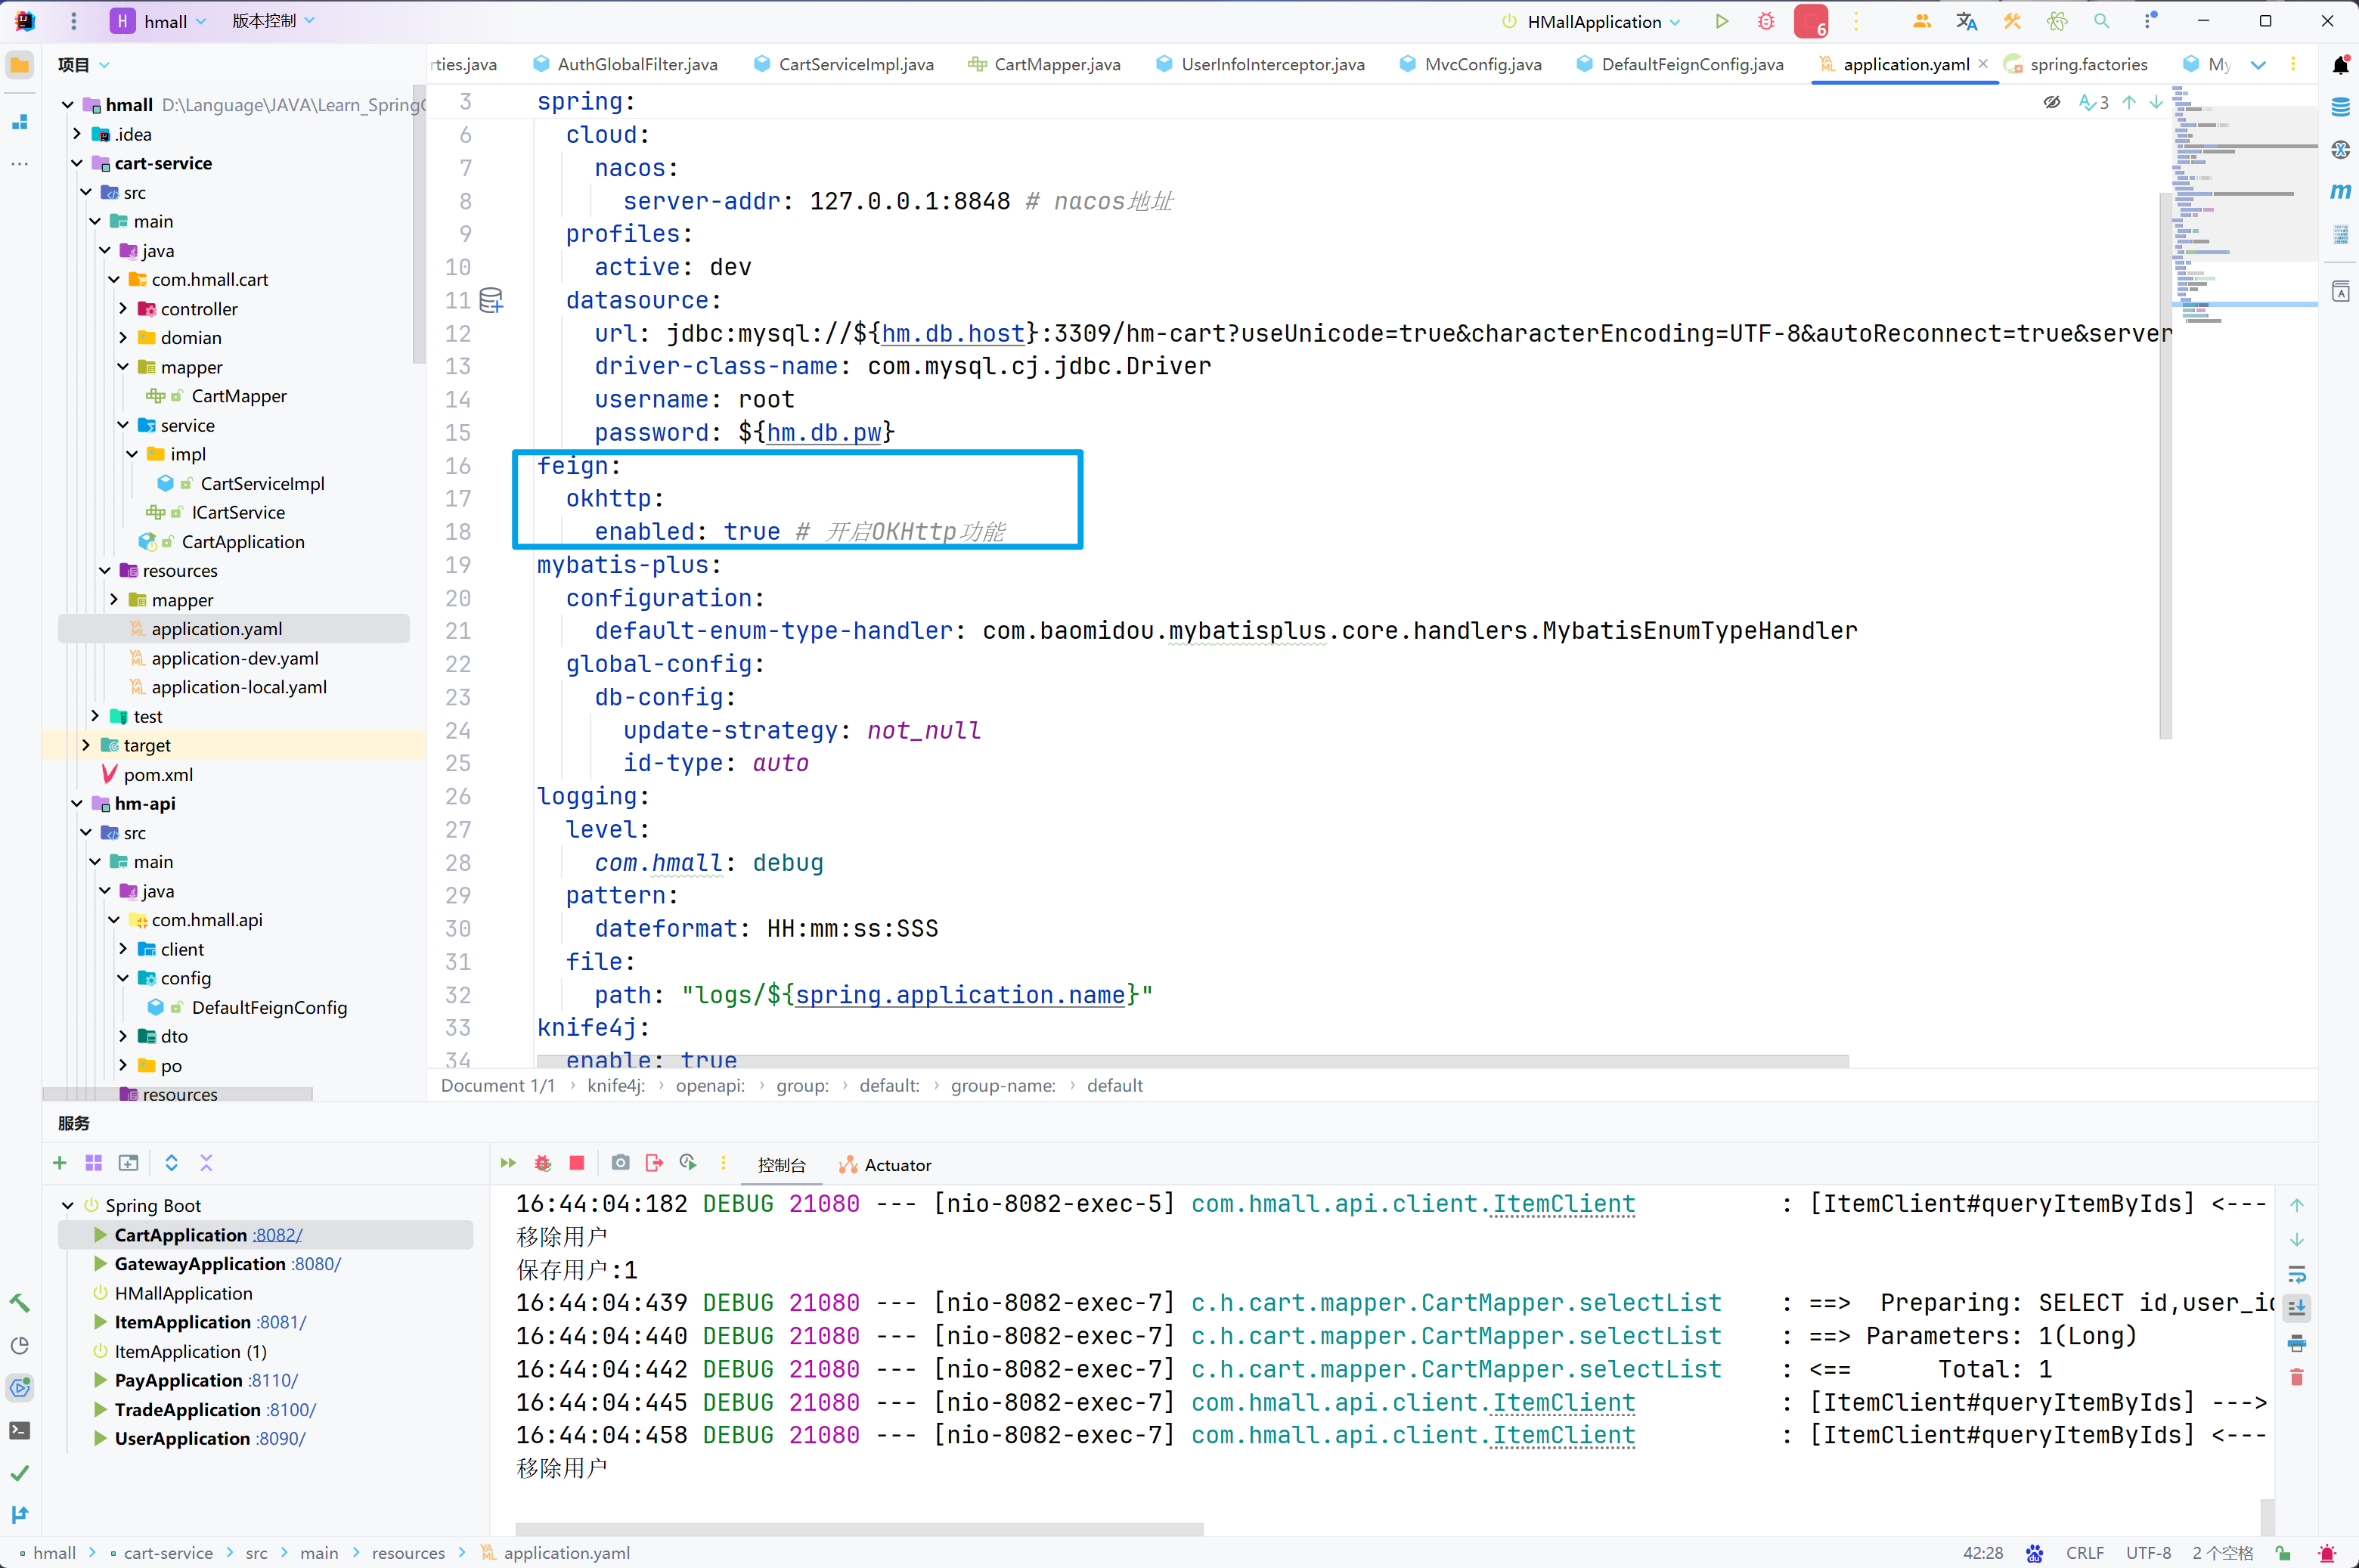Open the HMallApplication run configuration dropdown
2359x1568 pixels.
(x=1594, y=21)
